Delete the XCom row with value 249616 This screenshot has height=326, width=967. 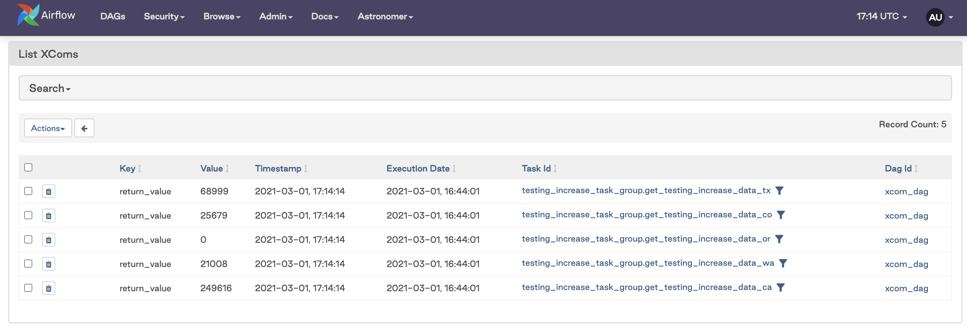(x=48, y=288)
